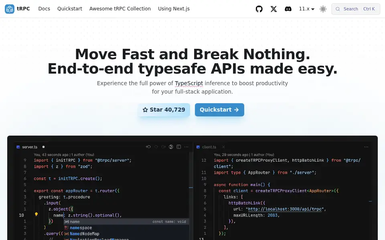Open more actions in server.ts pane
The image size is (385, 240).
tap(186, 147)
